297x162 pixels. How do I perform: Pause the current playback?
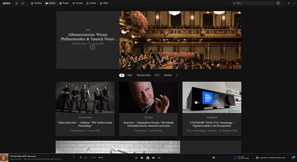[x=148, y=158]
